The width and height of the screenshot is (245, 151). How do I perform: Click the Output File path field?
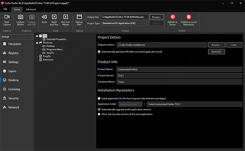click(x=125, y=17)
